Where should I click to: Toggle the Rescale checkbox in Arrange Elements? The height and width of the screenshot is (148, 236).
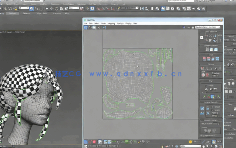213,107
